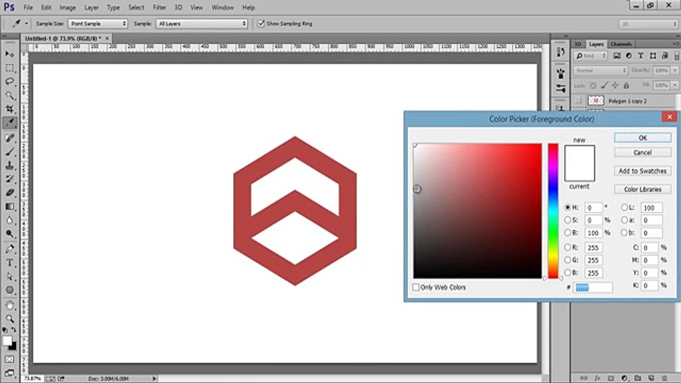Open the Layer menu
Image resolution: width=681 pixels, height=383 pixels.
[x=92, y=7]
